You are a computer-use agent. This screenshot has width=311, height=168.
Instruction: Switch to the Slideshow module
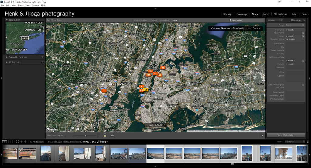(280, 14)
